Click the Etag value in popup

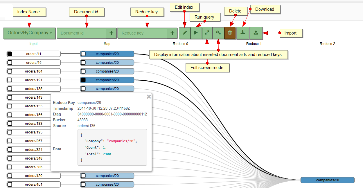pyautogui.click(x=112, y=114)
